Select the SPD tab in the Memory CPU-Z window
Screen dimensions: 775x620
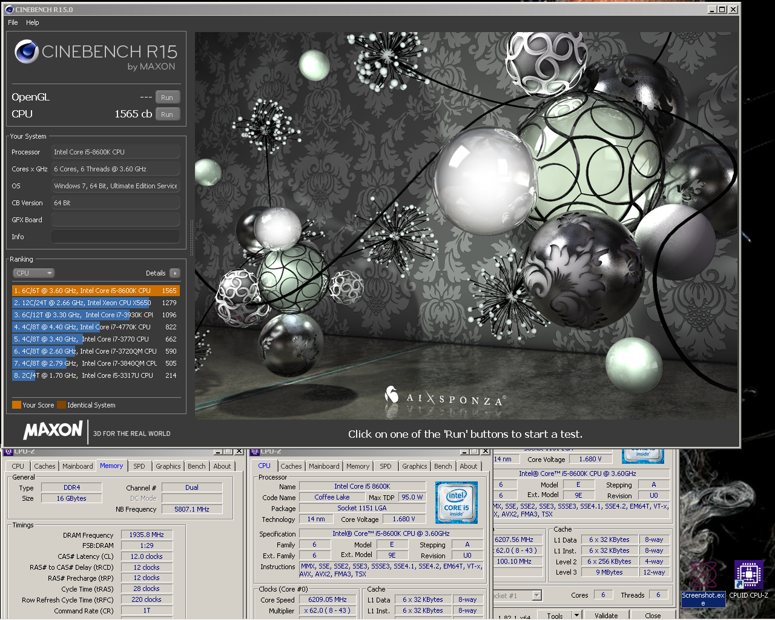point(139,466)
